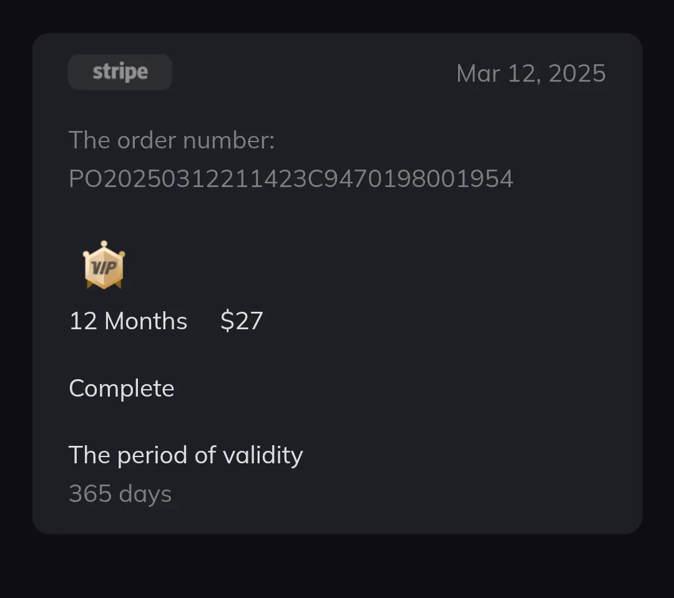Select "The period of validity" heading

186,455
